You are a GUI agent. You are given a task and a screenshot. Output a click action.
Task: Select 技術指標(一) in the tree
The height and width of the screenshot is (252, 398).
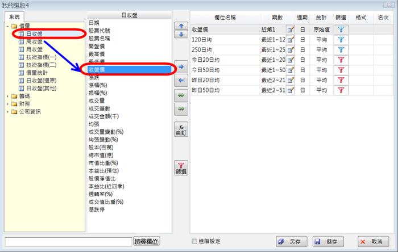pos(42,57)
